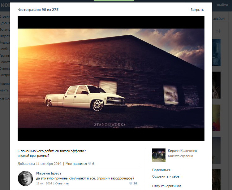232x190 pixels.
Task: Open Мартин Брест's profile name link
Action: (49, 173)
